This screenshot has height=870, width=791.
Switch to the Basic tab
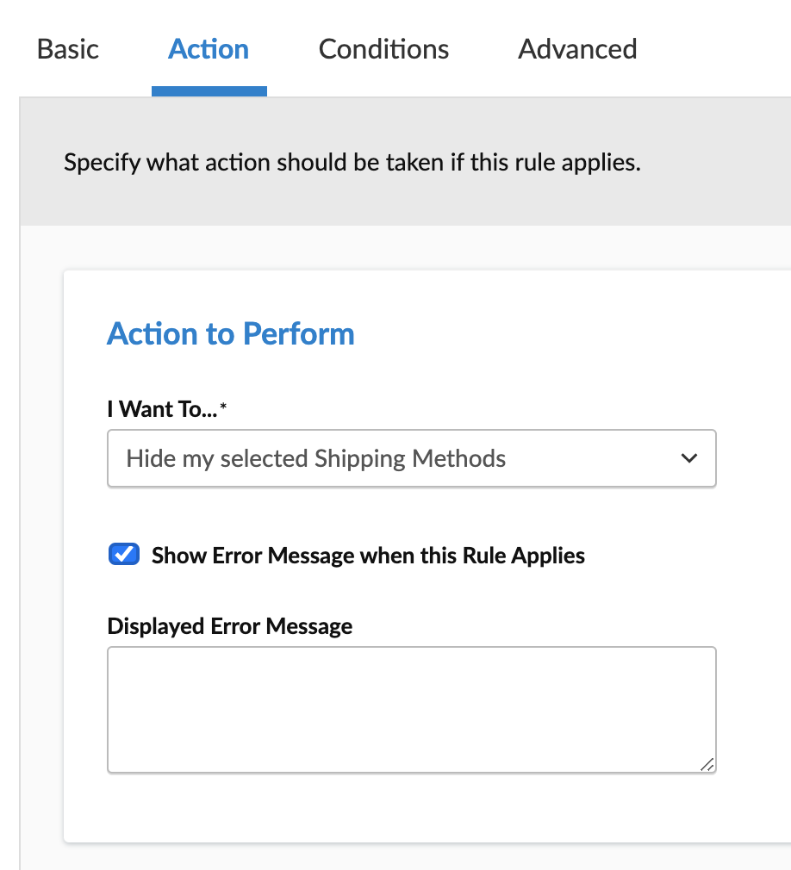click(x=68, y=49)
